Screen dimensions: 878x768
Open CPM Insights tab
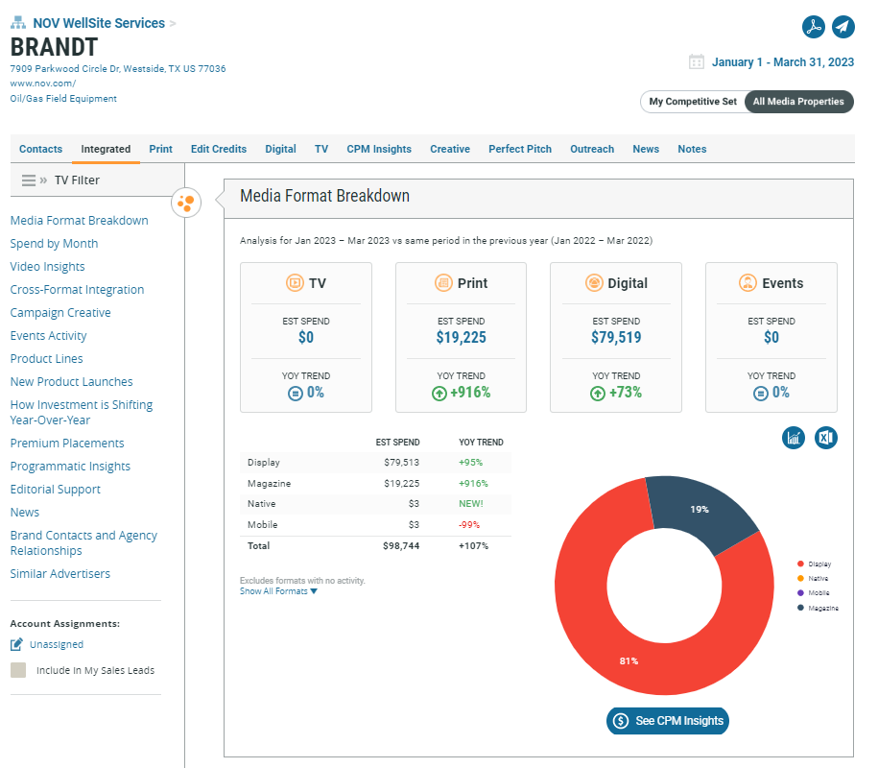(x=379, y=149)
